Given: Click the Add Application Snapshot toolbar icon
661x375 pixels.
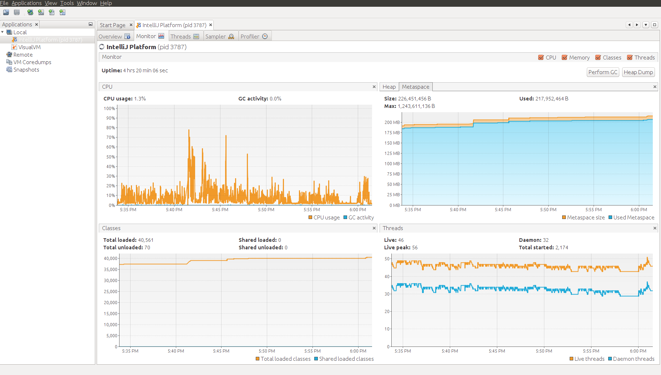Looking at the screenshot, I should point(62,12).
